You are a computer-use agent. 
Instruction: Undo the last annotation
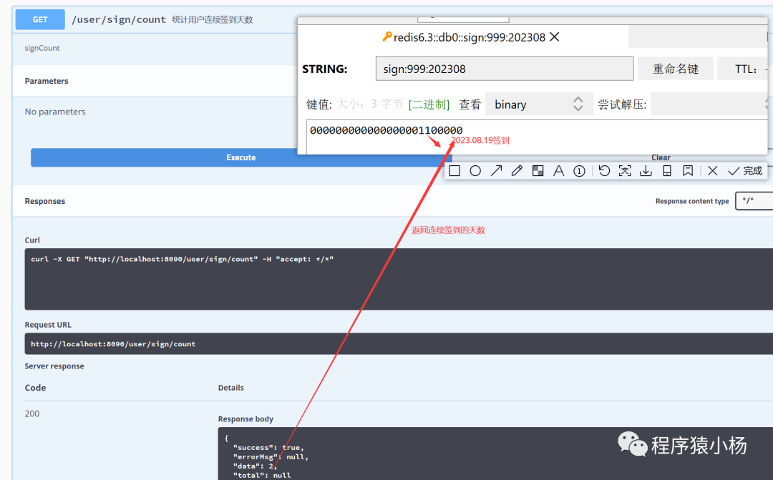coord(604,171)
